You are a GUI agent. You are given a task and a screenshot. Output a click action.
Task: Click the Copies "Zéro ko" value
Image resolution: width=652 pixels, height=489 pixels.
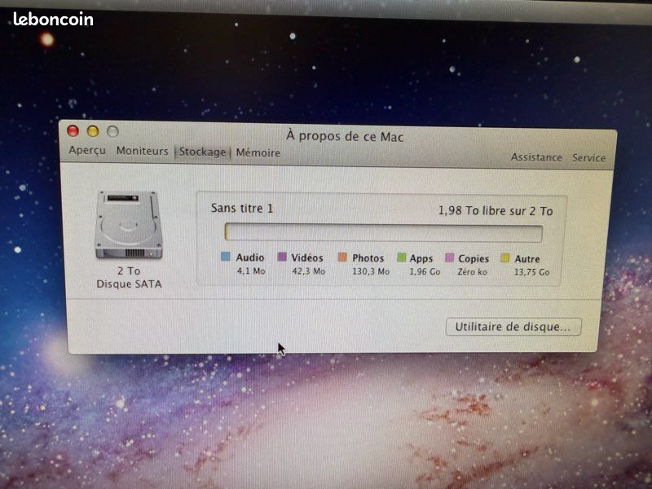pyautogui.click(x=473, y=272)
